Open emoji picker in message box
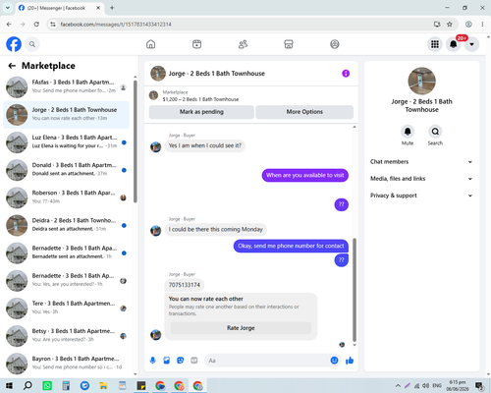This screenshot has width=491, height=393. click(334, 361)
